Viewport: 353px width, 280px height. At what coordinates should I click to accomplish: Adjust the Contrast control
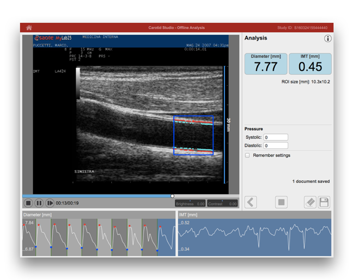click(223, 203)
